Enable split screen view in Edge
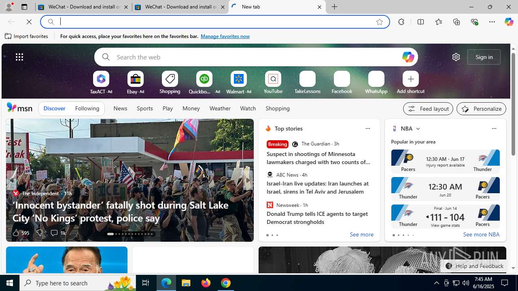This screenshot has width=518, height=291. point(420,22)
